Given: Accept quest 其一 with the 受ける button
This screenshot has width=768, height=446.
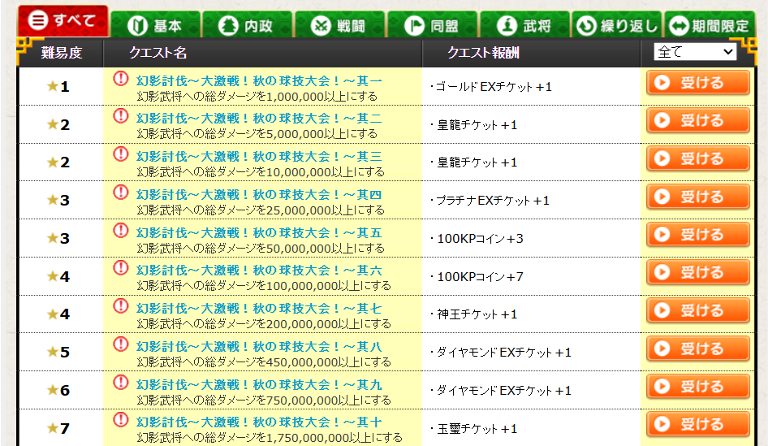Looking at the screenshot, I should pos(698,83).
